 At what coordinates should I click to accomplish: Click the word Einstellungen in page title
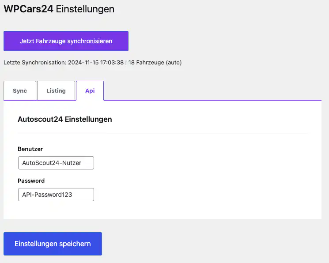click(x=85, y=9)
